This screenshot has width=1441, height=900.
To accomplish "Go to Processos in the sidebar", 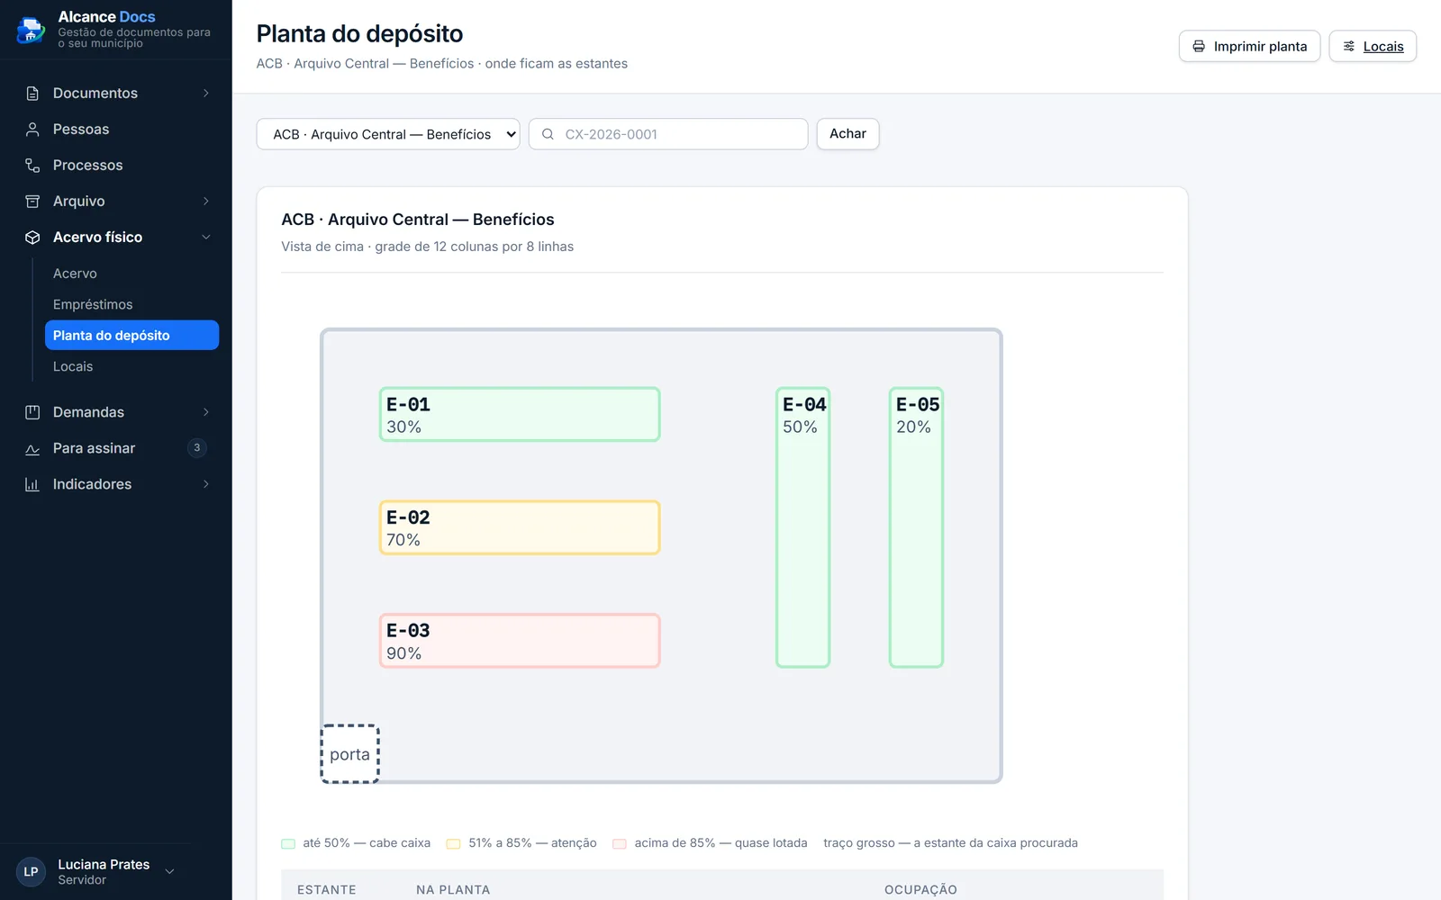I will click(116, 166).
